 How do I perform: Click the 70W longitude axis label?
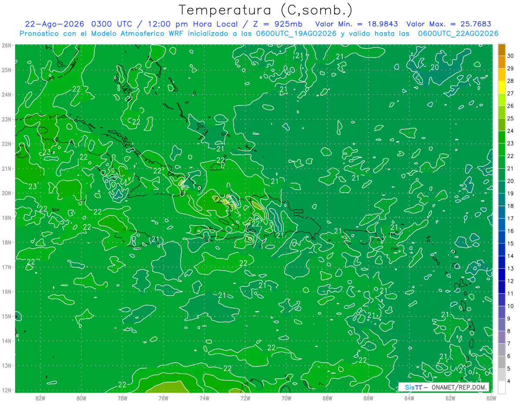[286, 398]
